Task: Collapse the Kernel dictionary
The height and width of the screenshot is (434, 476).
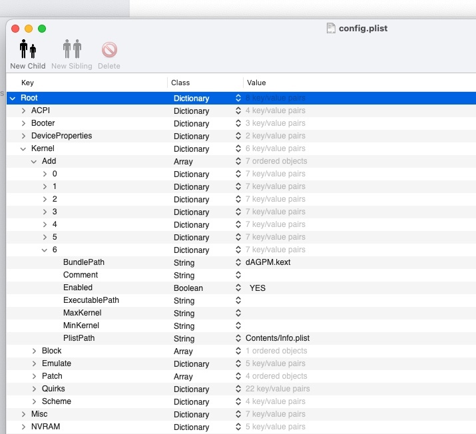Action: (x=23, y=149)
